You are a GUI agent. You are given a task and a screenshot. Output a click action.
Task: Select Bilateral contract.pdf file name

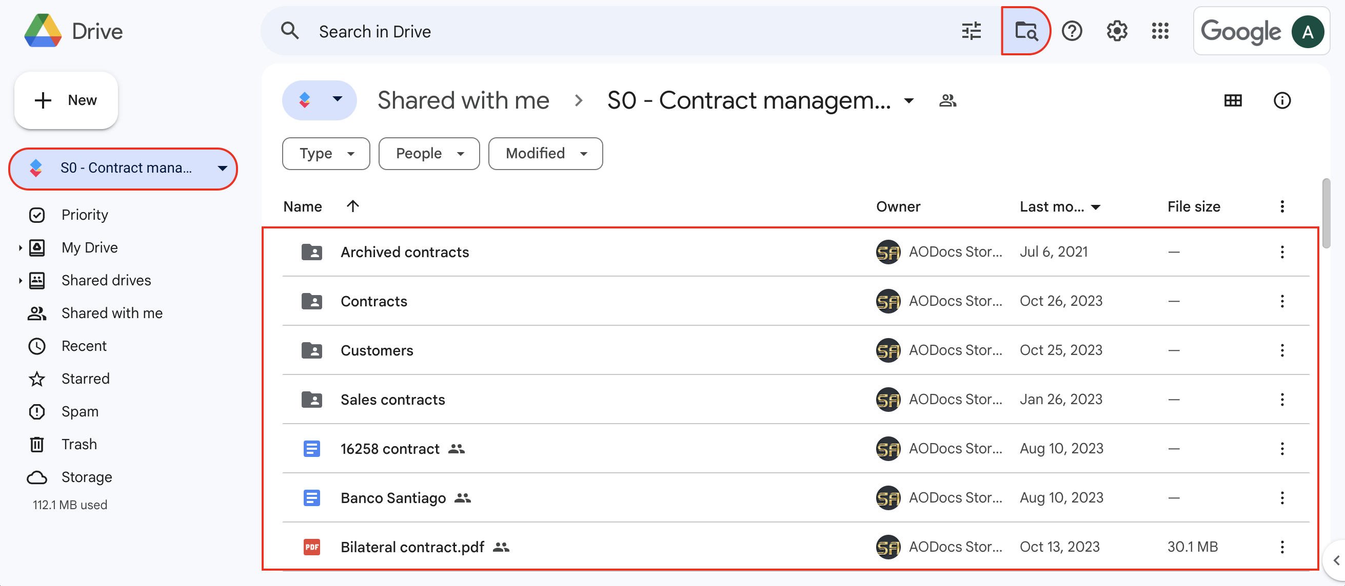[x=412, y=547]
